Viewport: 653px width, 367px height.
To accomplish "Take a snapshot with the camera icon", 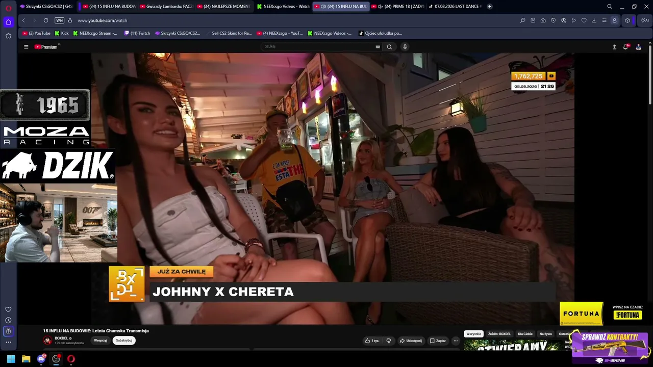I will click(543, 20).
